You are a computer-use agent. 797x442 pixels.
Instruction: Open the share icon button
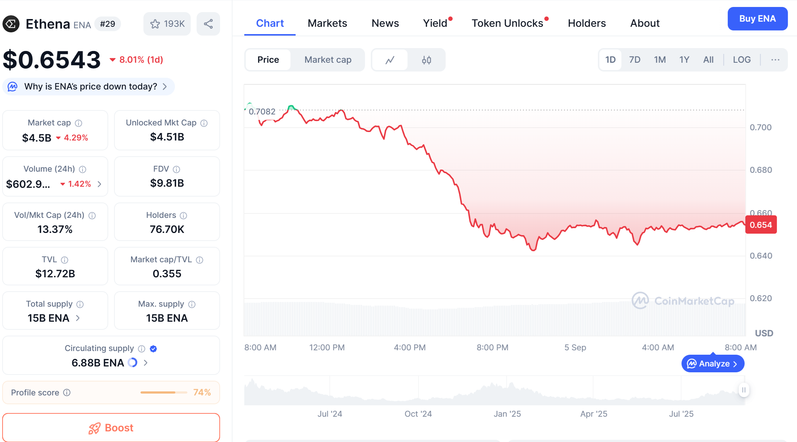208,24
